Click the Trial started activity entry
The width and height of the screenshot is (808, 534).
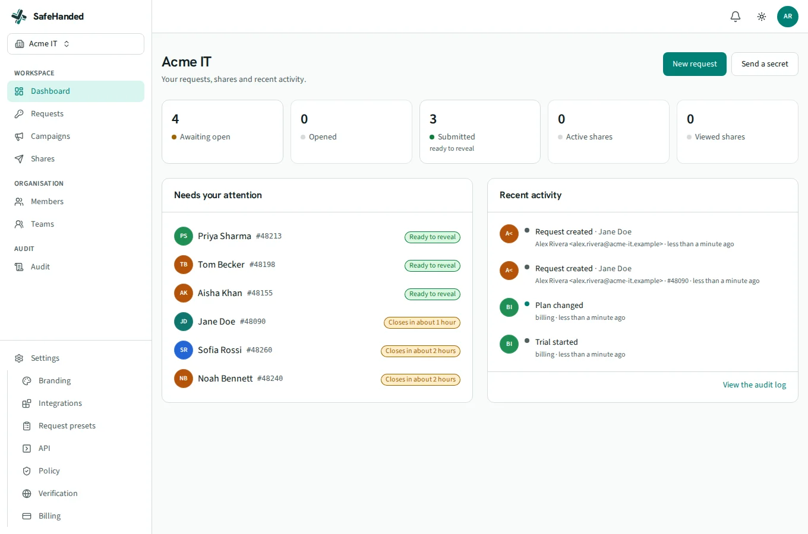(643, 348)
